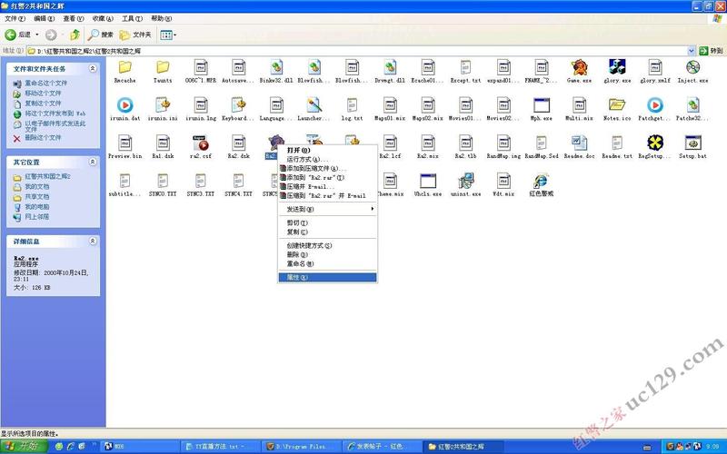Select the glory.exe file icon
727x454 pixels.
coord(617,68)
